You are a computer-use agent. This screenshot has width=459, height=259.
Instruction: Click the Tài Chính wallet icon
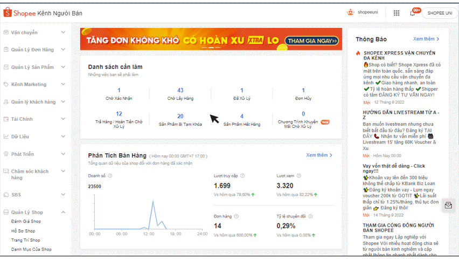(x=6, y=119)
